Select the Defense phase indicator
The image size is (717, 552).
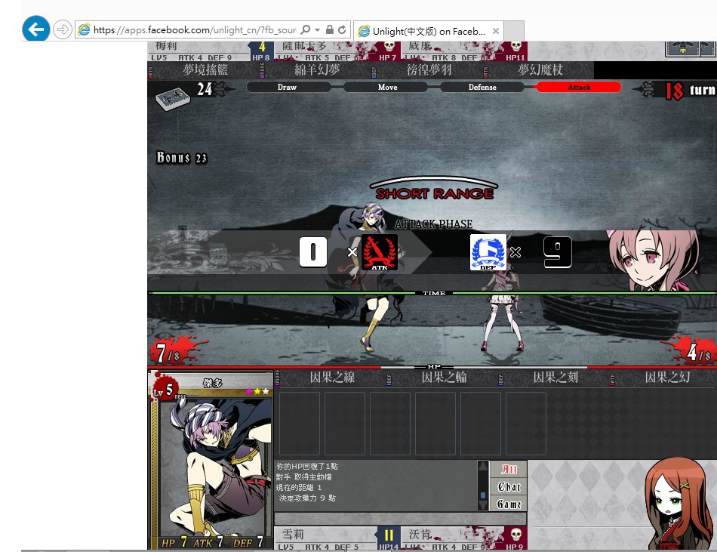coord(482,87)
